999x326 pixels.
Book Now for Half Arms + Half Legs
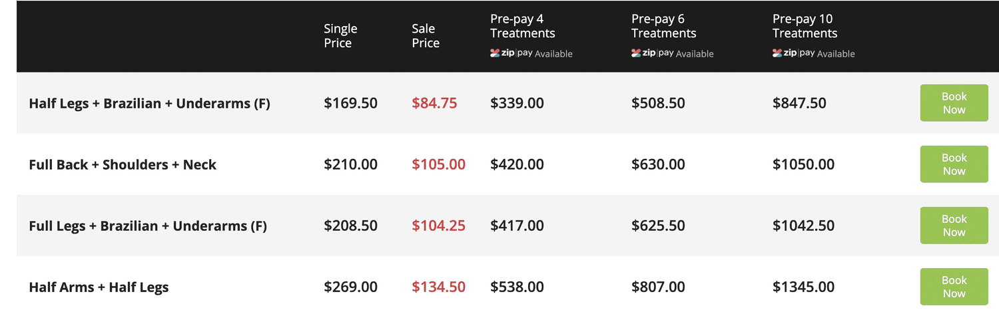click(x=954, y=287)
